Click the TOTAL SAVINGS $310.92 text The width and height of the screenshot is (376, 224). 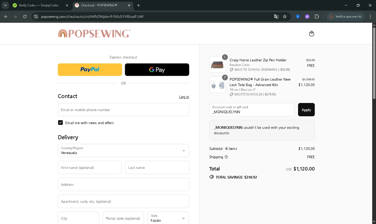pyautogui.click(x=236, y=177)
